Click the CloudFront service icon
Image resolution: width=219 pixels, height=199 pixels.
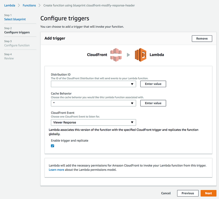point(116,55)
